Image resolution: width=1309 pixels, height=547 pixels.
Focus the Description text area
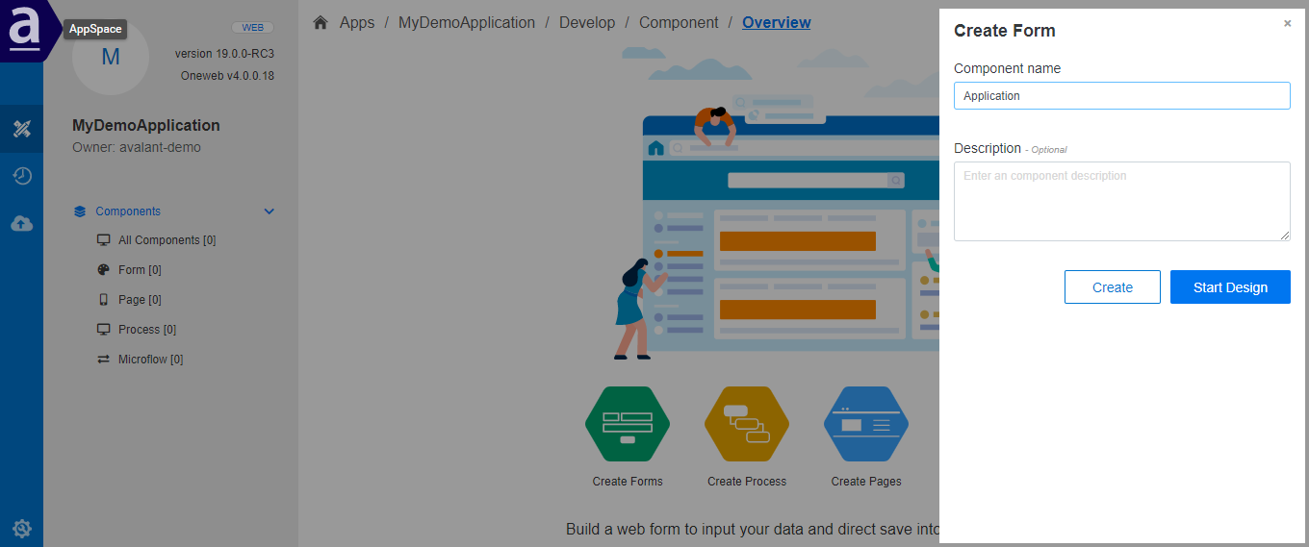point(1122,201)
